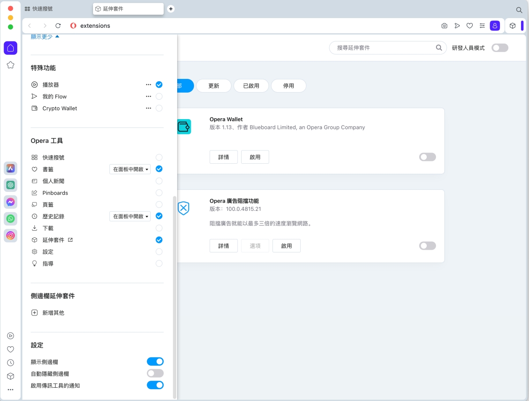Filter extensions by 已啟用
Image resolution: width=529 pixels, height=401 pixels.
[251, 86]
